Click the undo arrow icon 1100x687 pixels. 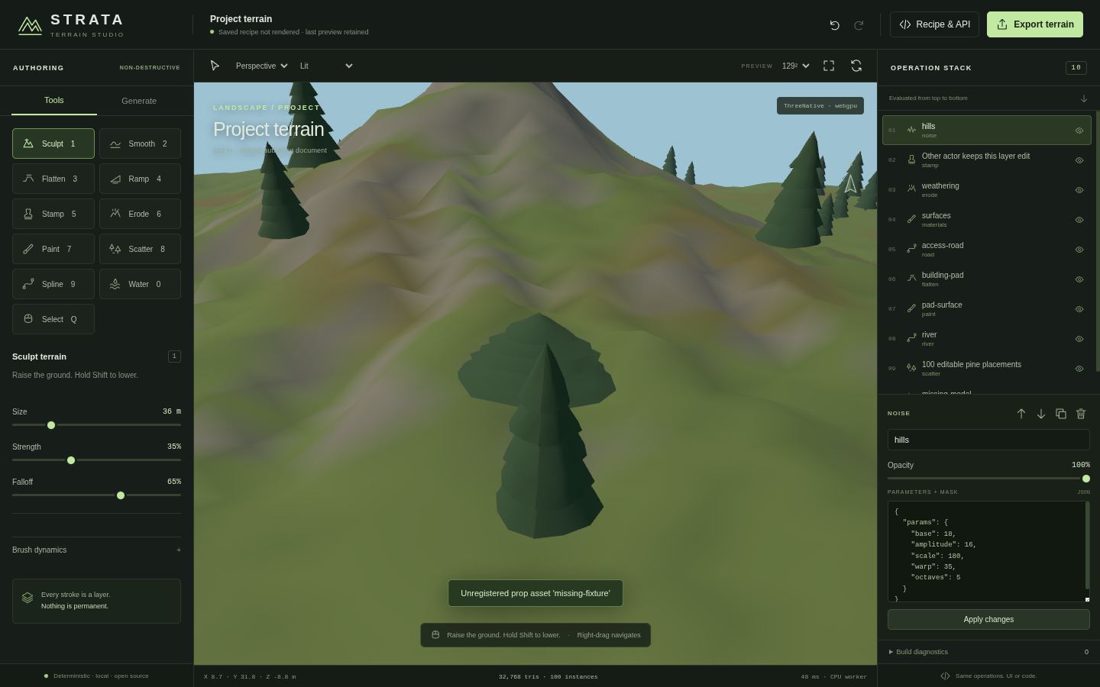pyautogui.click(x=835, y=25)
